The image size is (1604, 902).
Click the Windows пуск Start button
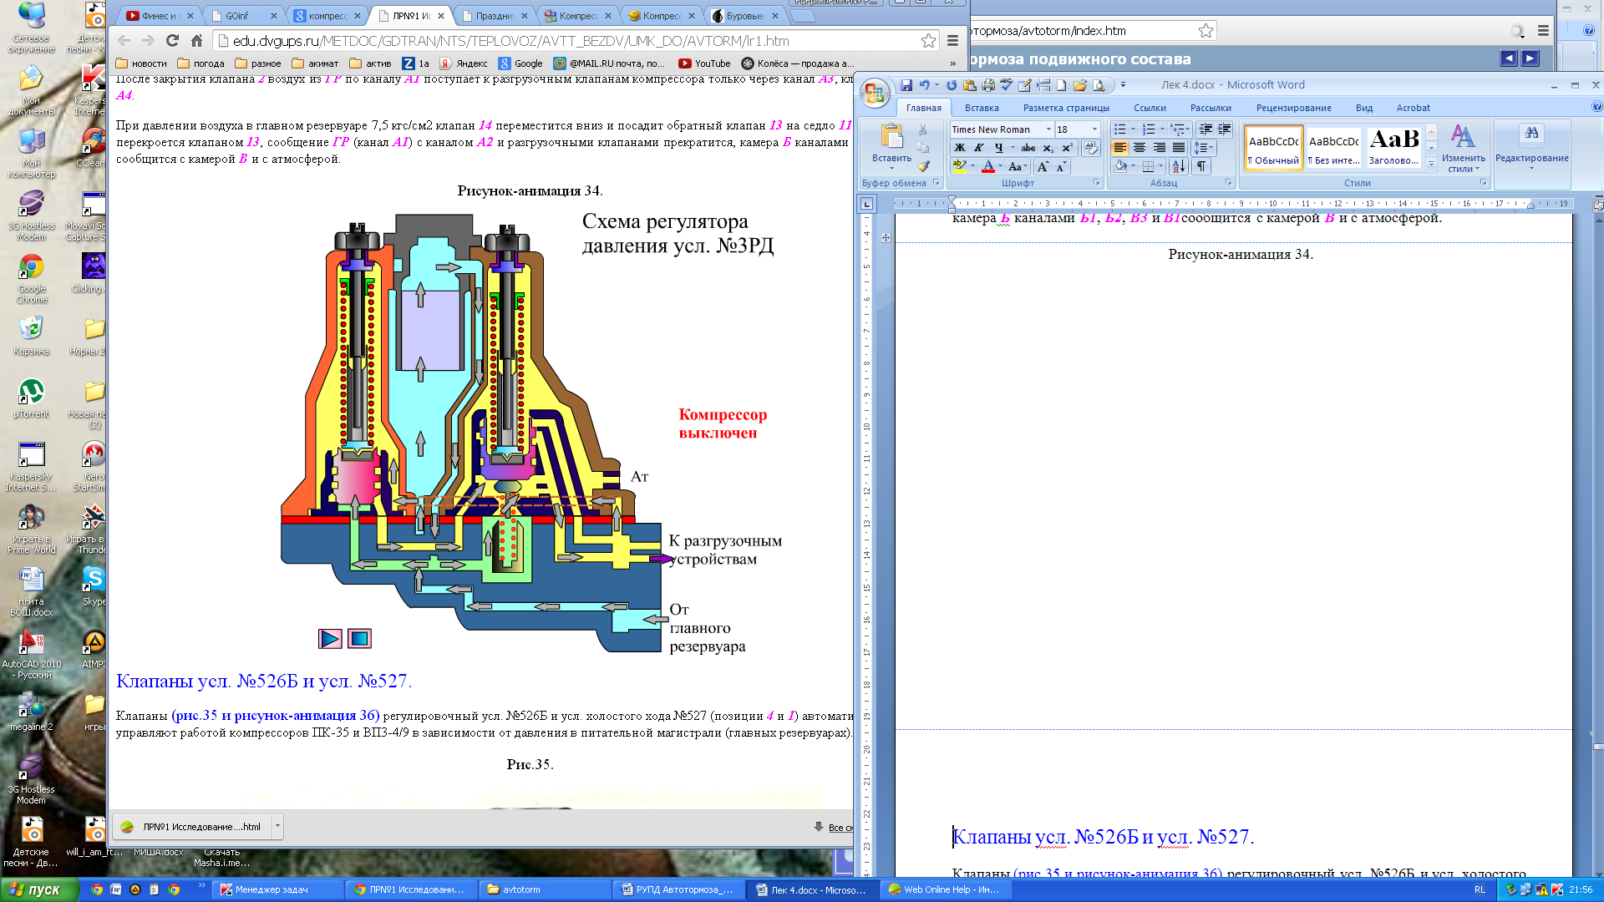(x=39, y=889)
